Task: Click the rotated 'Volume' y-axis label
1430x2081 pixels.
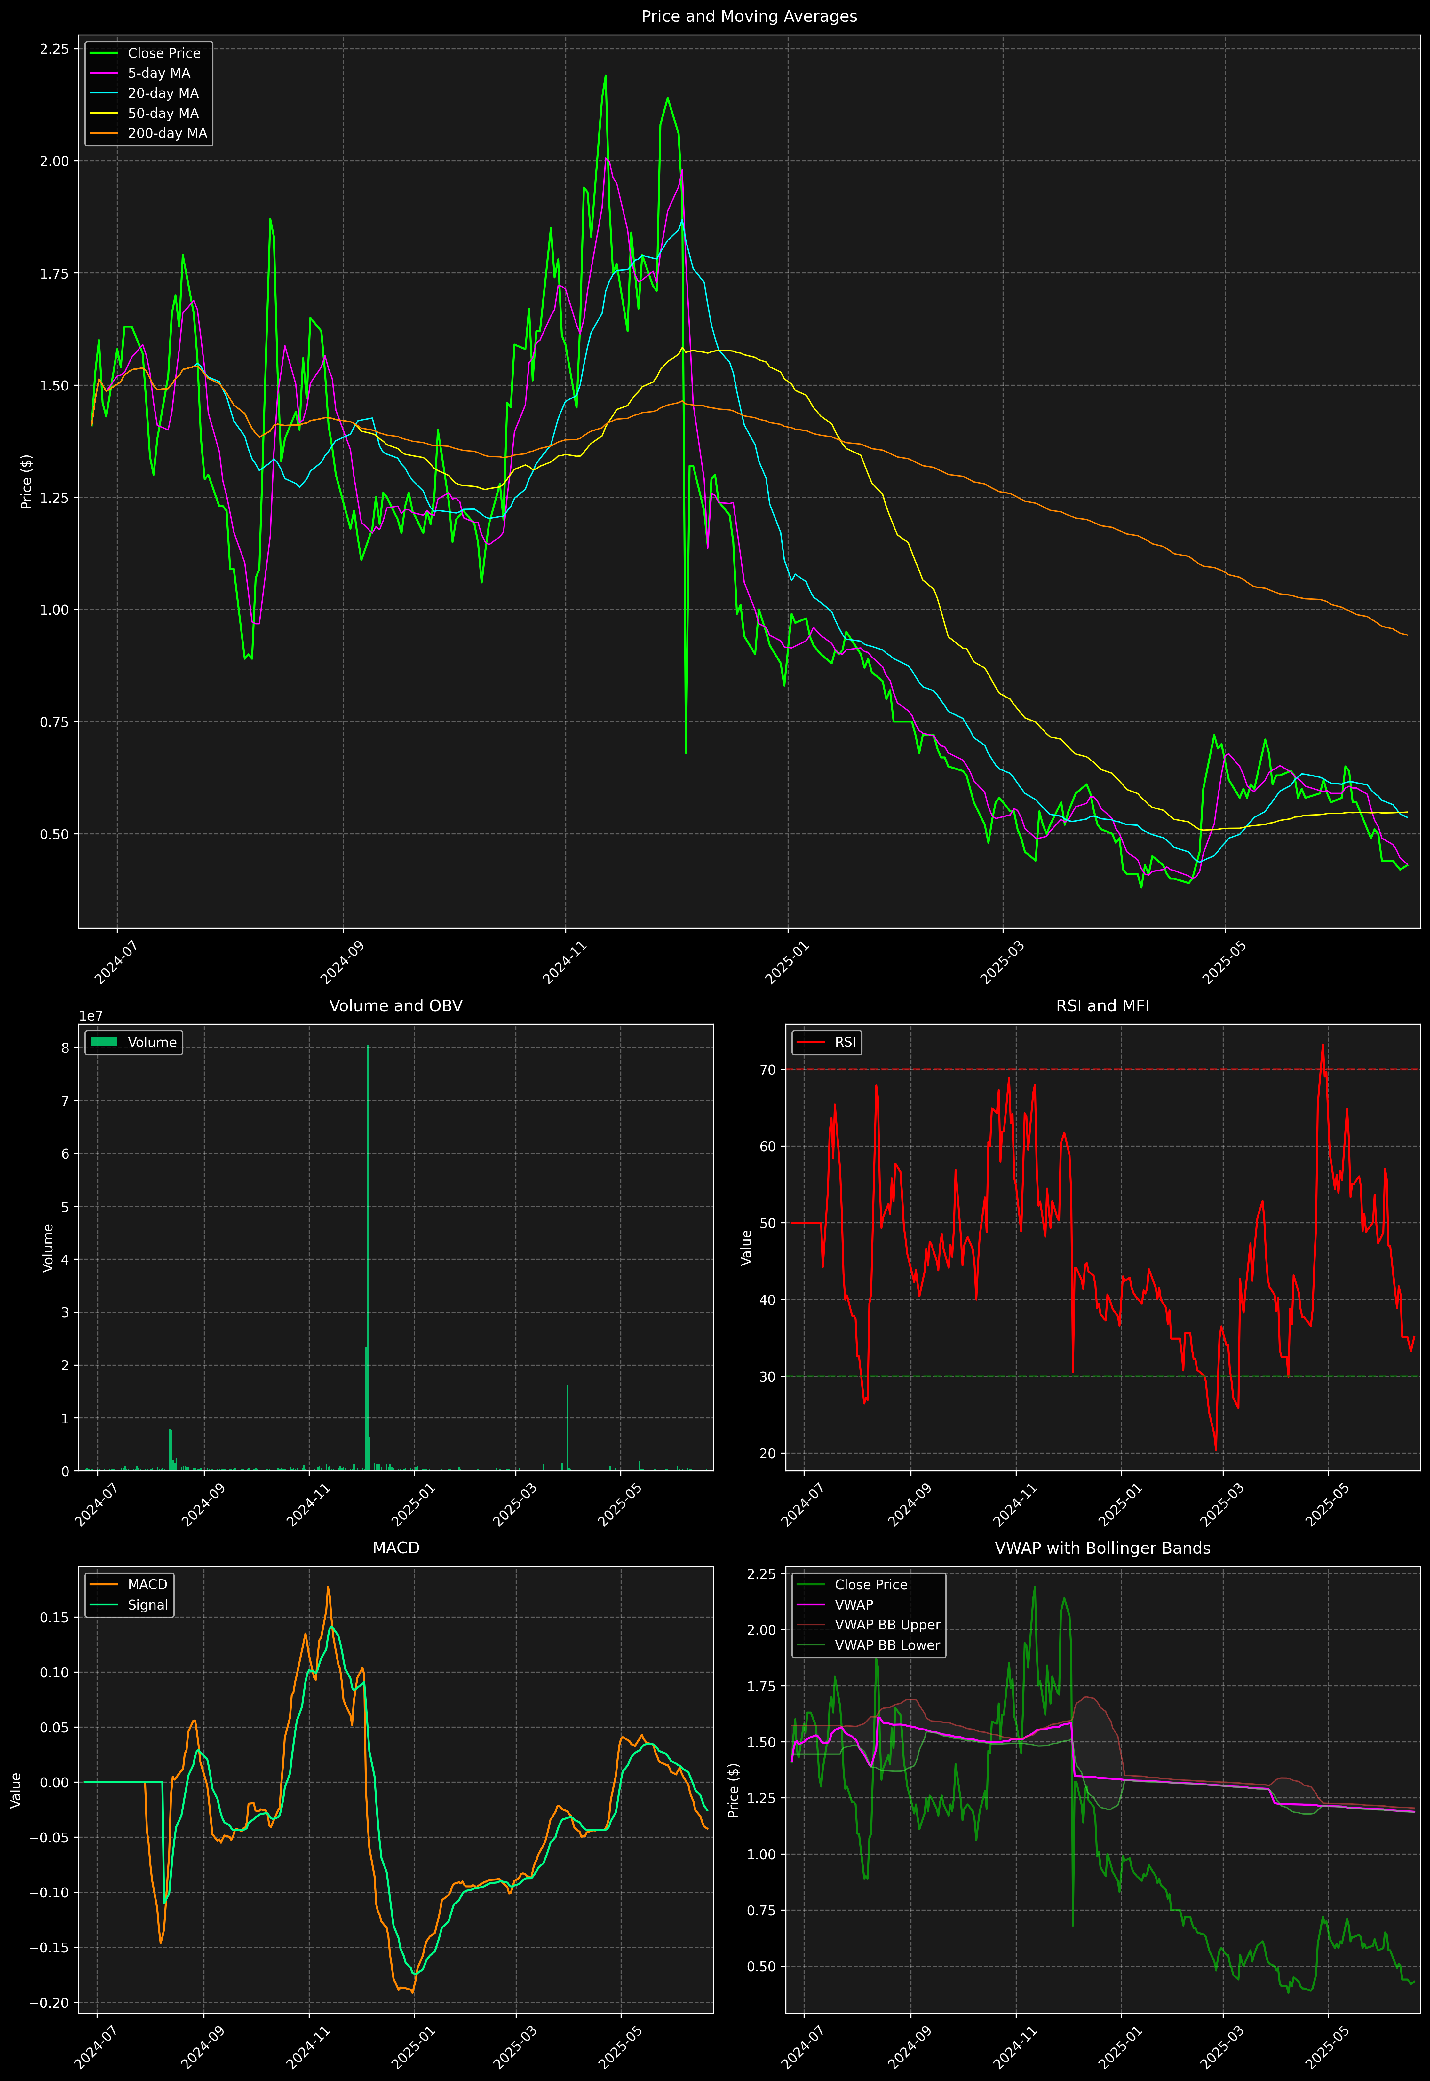Action: pyautogui.click(x=48, y=1247)
